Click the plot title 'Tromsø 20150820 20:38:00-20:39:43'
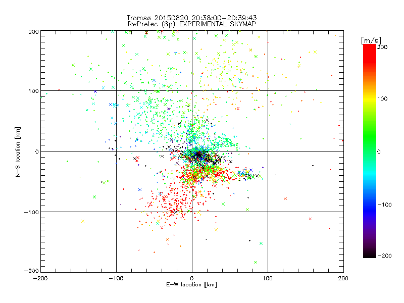This screenshot has height=303, width=404. pos(191,18)
